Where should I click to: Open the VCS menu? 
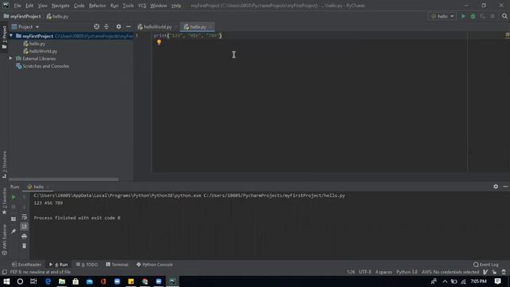pos(142,6)
